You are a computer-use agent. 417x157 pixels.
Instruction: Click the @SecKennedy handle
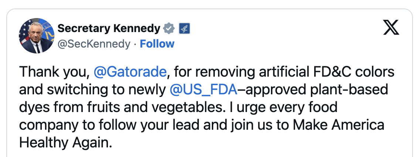[94, 44]
